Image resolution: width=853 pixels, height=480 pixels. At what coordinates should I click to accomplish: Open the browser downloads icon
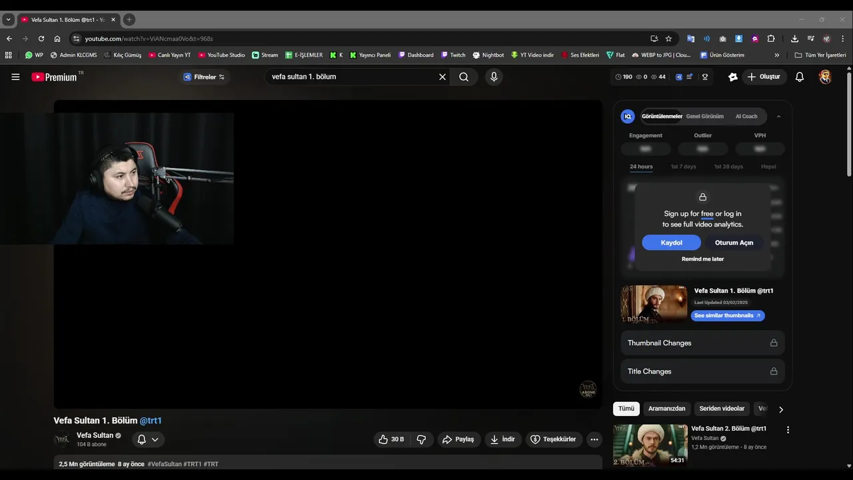coord(794,39)
